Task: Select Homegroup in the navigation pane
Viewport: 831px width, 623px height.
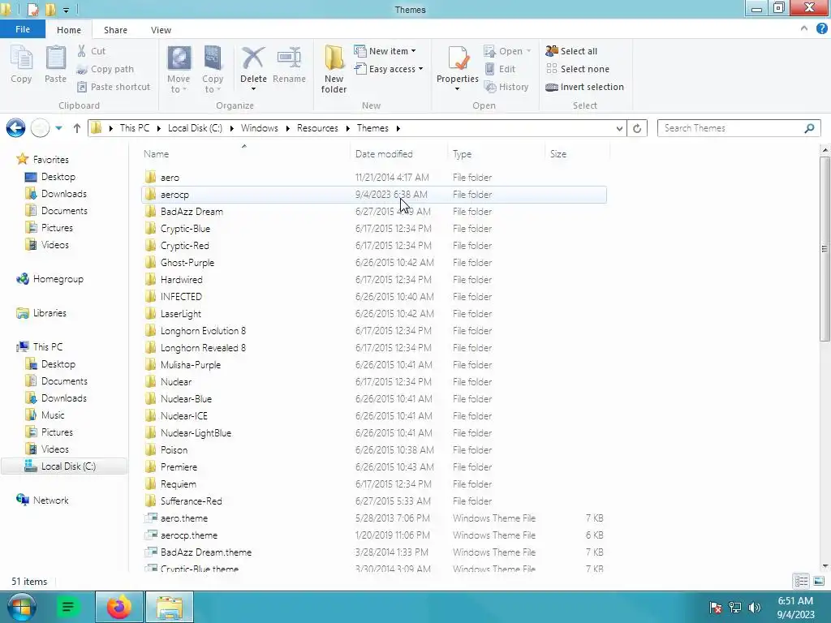Action: (58, 279)
